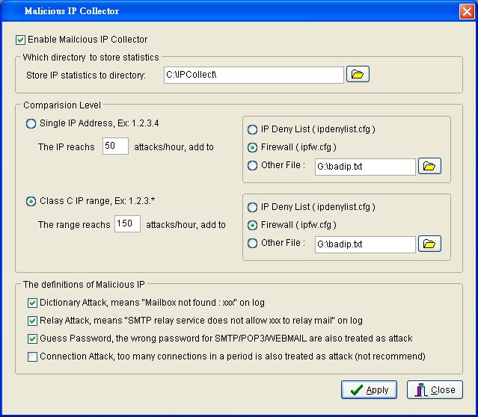Image resolution: width=478 pixels, height=417 pixels.
Task: Uncheck Guess Password attack checkbox
Action: point(32,339)
